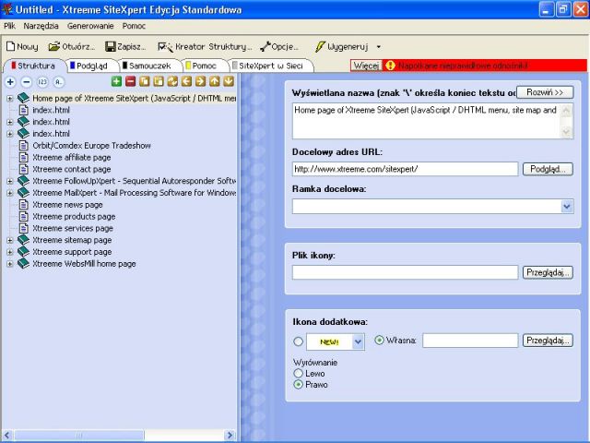Open the Wygeneruj dropdown arrow
The height and width of the screenshot is (443, 590).
pos(379,47)
